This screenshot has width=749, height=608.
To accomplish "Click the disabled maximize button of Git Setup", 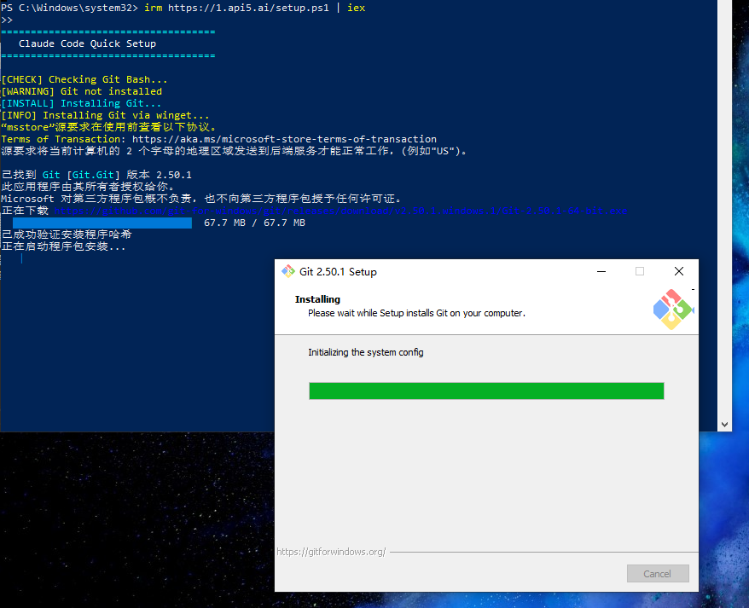I will 640,271.
